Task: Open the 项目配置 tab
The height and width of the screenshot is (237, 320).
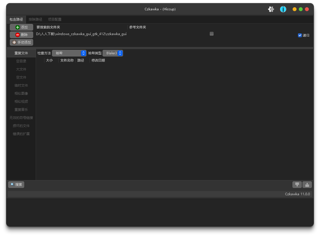Action: coord(55,19)
